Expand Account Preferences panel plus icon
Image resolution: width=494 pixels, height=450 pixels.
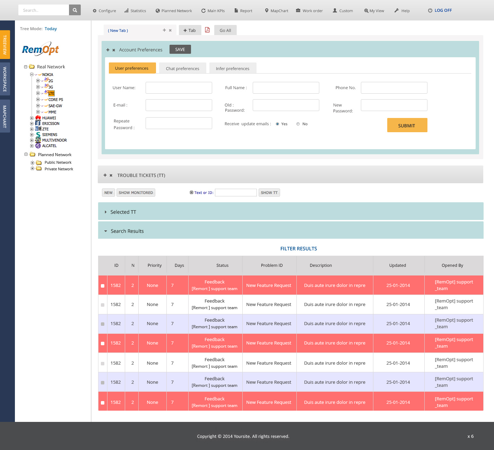pyautogui.click(x=108, y=50)
